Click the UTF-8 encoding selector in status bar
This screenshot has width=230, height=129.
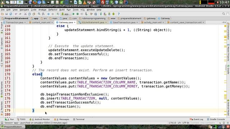point(186,123)
